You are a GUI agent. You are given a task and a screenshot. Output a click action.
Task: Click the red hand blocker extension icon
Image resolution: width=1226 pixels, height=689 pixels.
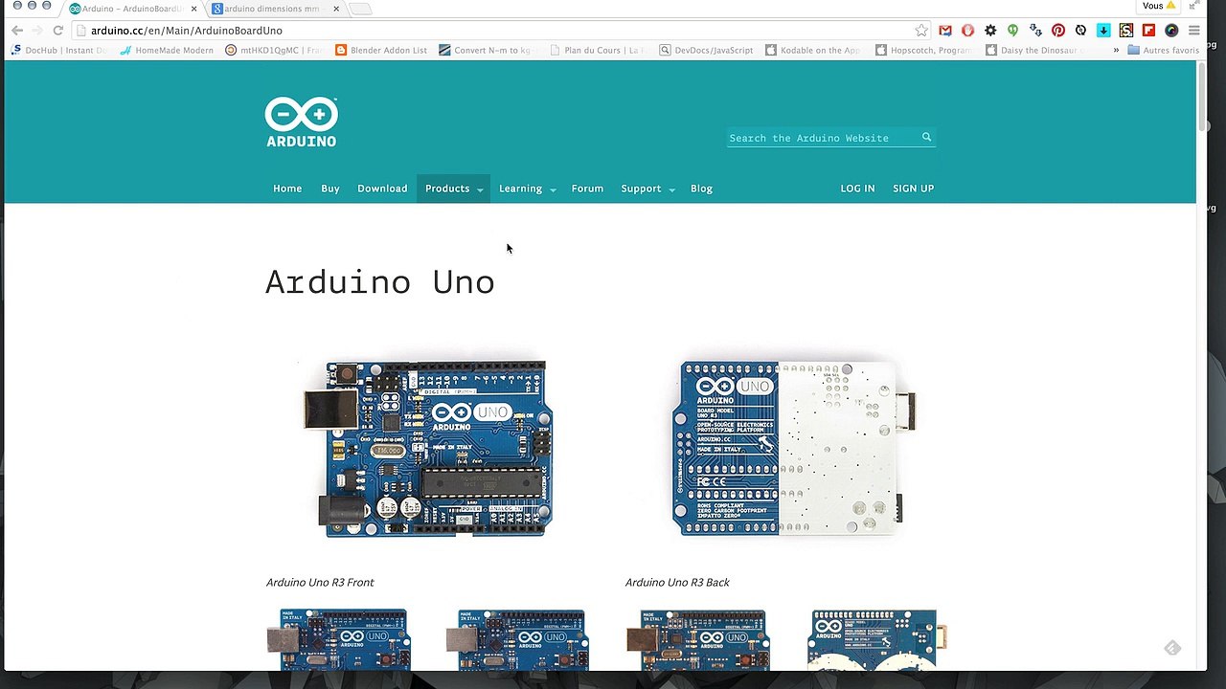[967, 31]
